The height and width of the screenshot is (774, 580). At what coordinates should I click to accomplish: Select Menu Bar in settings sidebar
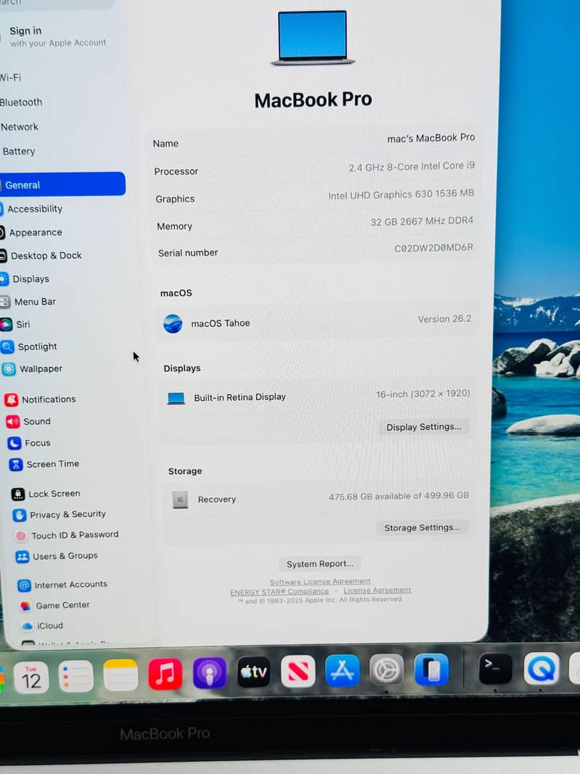28,301
